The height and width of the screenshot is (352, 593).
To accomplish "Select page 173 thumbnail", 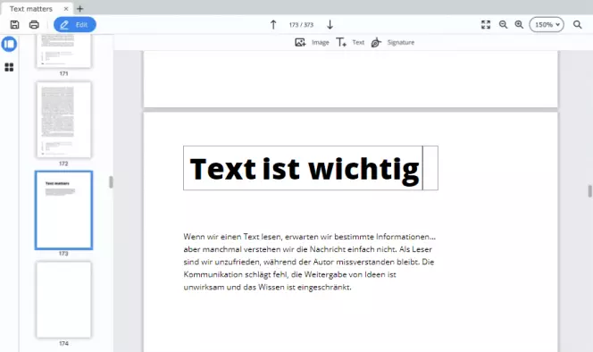I will click(x=64, y=210).
